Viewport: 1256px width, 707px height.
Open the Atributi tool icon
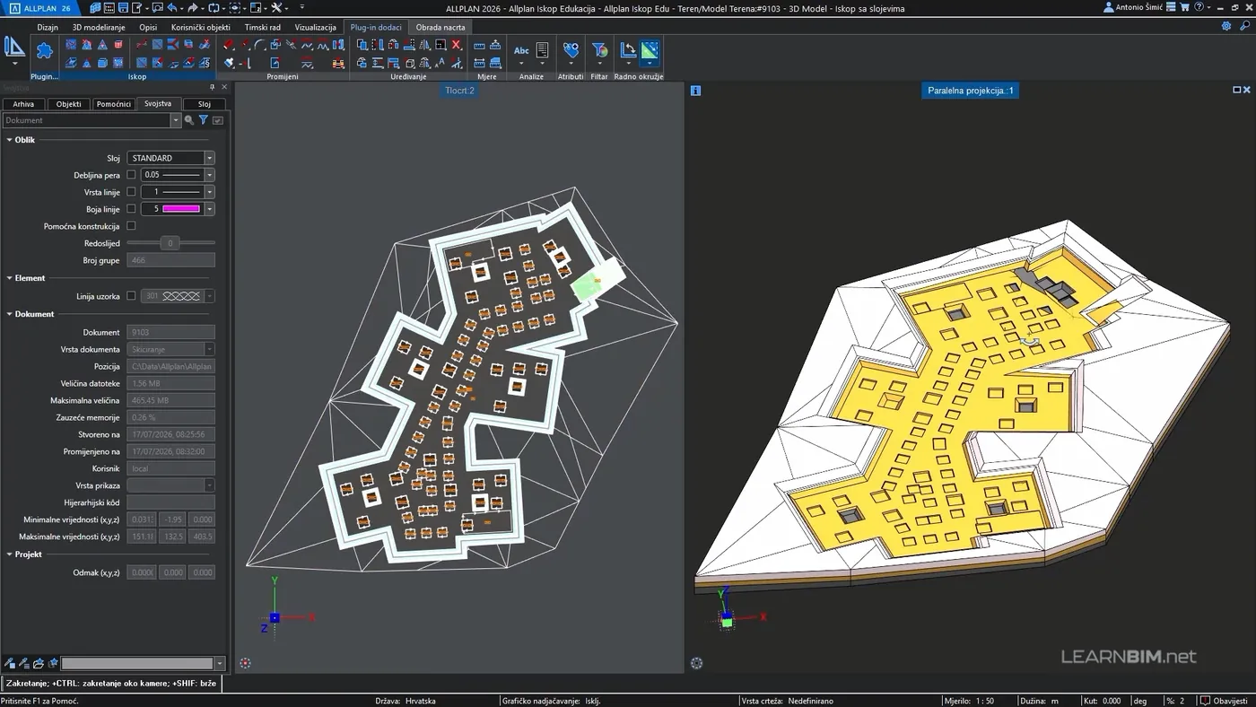pos(571,51)
